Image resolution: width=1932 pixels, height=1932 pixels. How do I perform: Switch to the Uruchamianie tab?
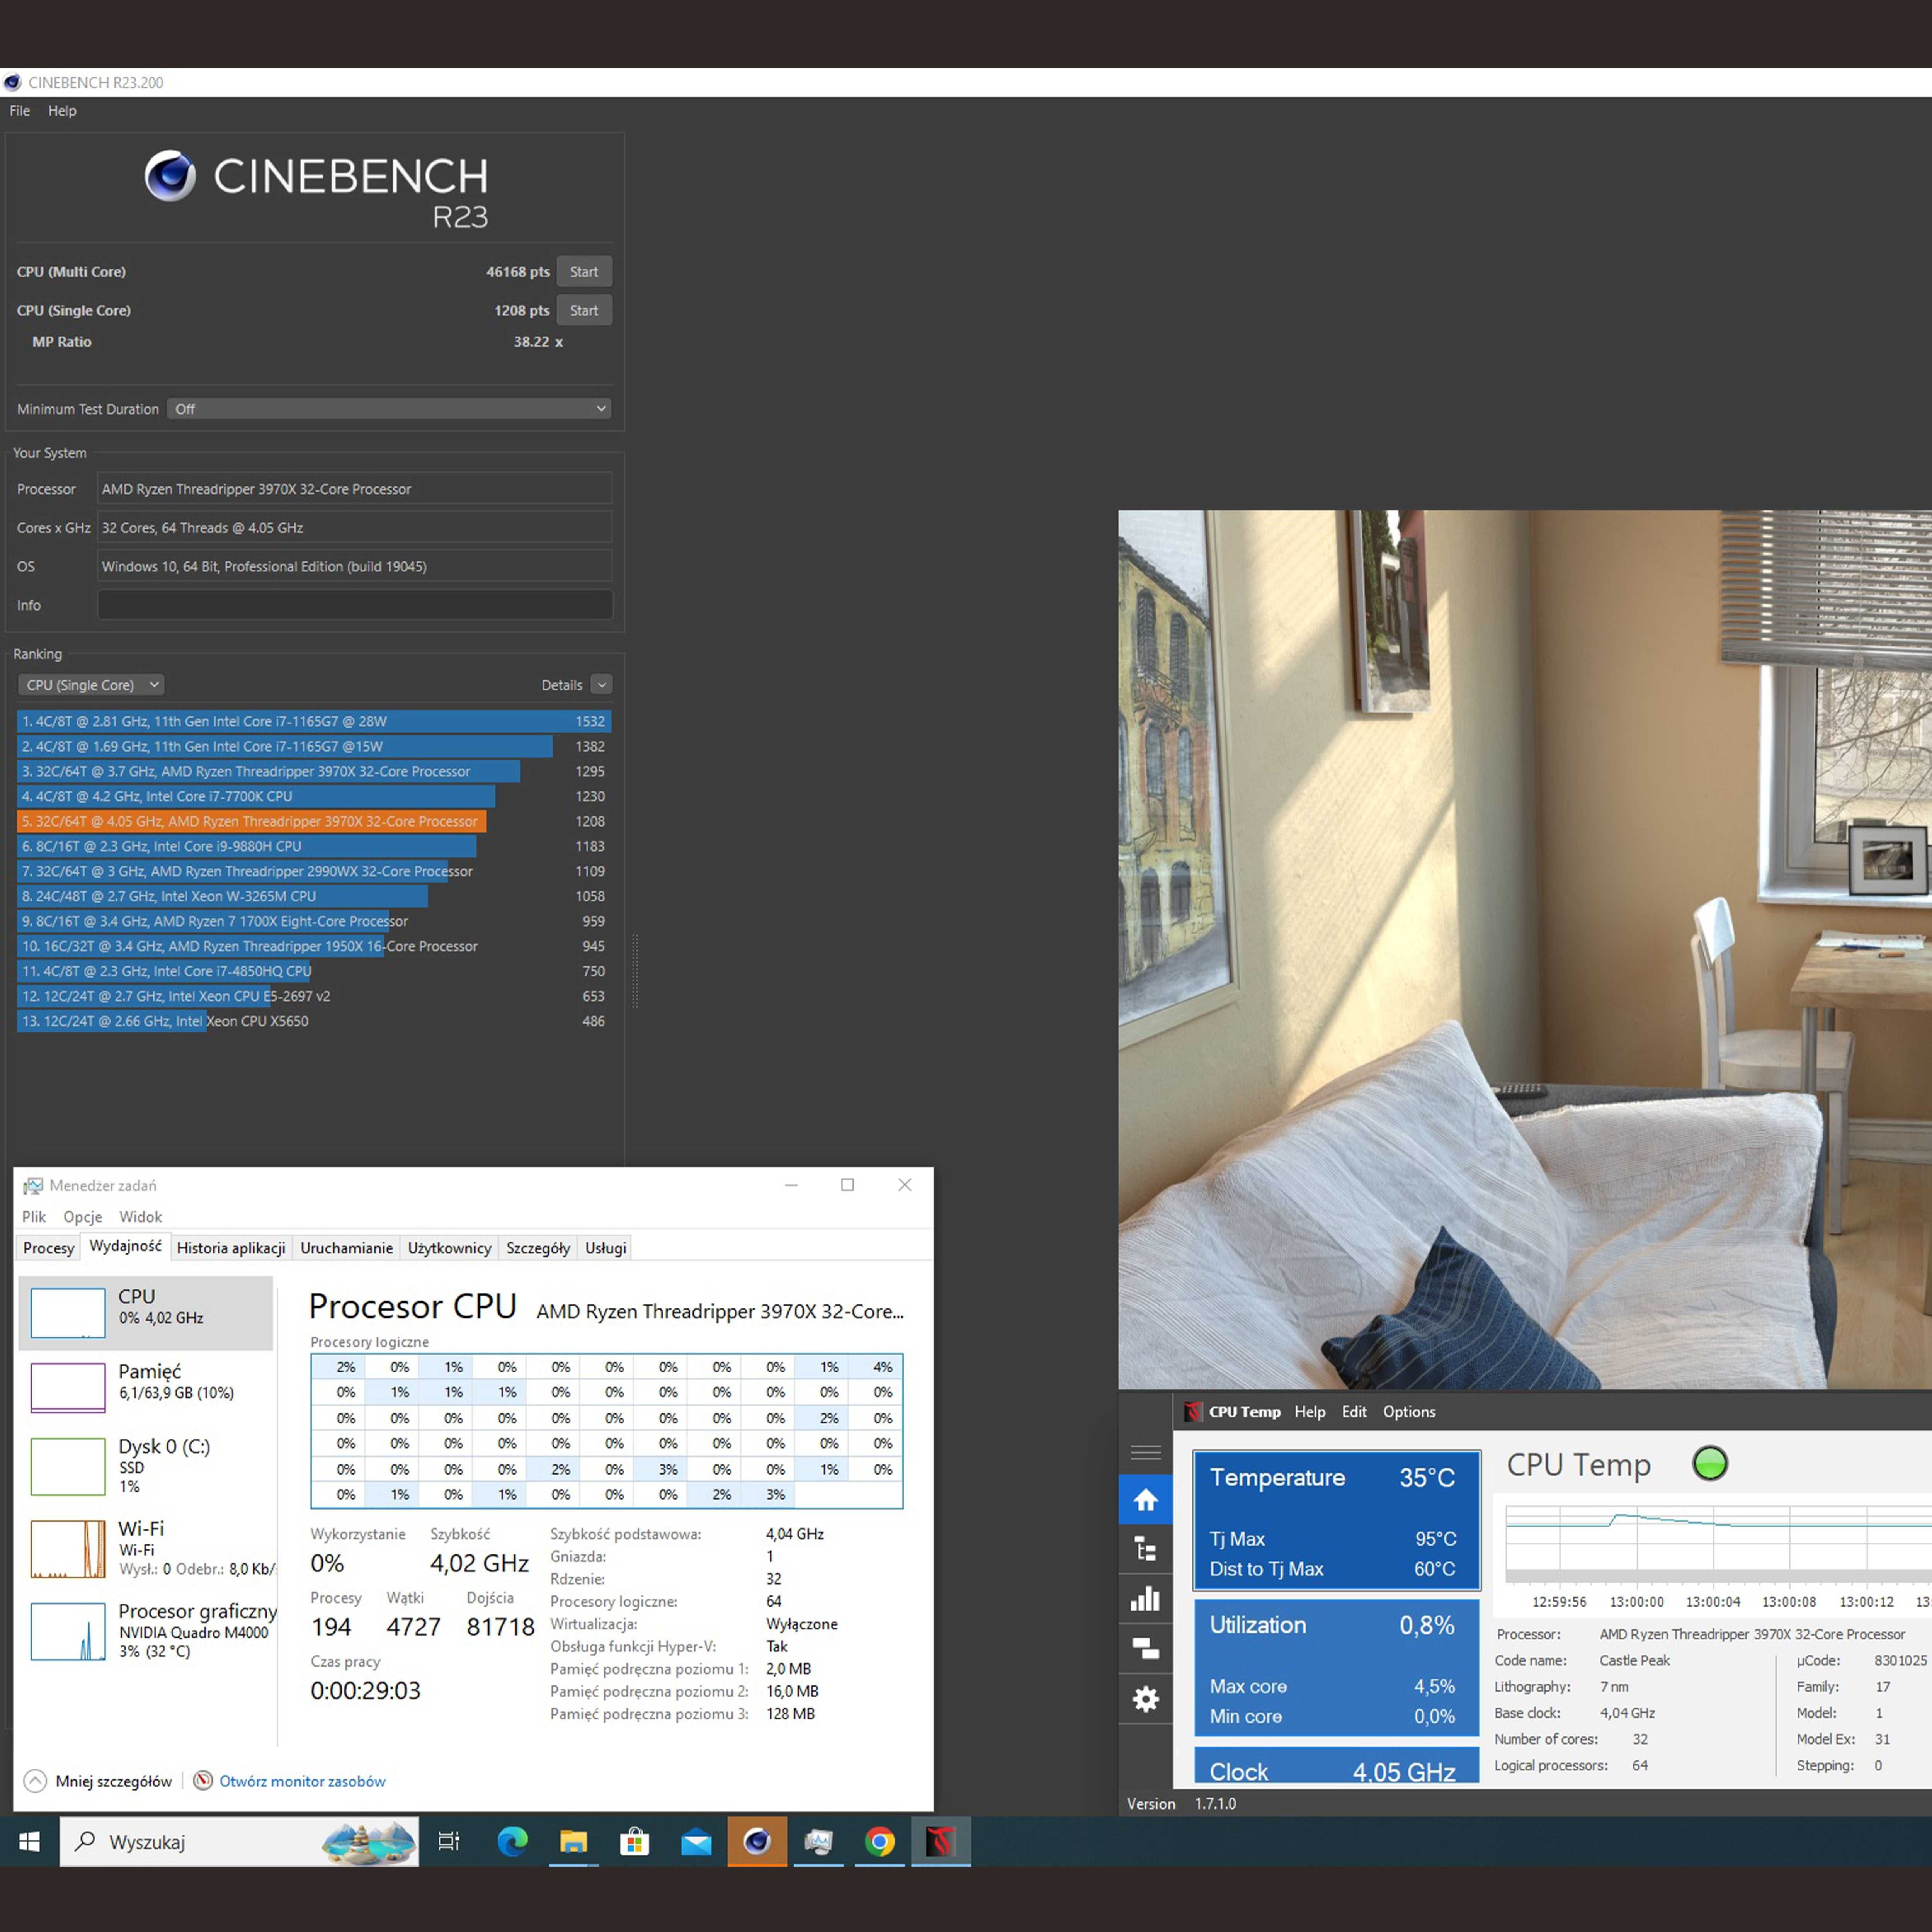click(x=346, y=1248)
